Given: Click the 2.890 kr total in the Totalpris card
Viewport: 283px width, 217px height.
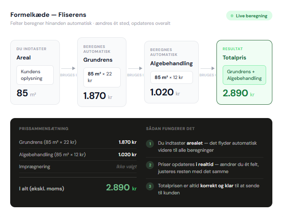Looking at the screenshot, I should click(238, 93).
